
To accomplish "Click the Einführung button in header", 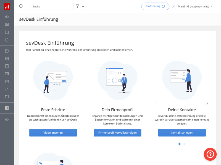I will pos(155,6).
